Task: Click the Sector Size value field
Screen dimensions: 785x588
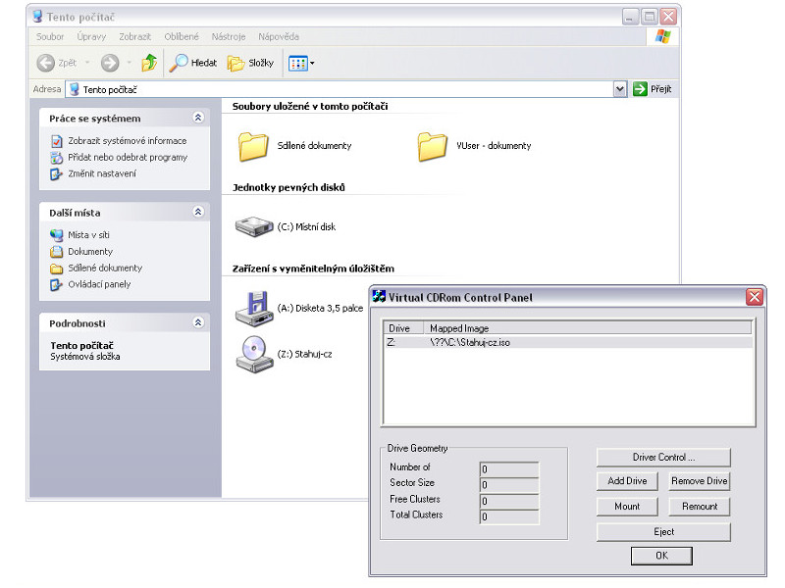Action: point(509,484)
